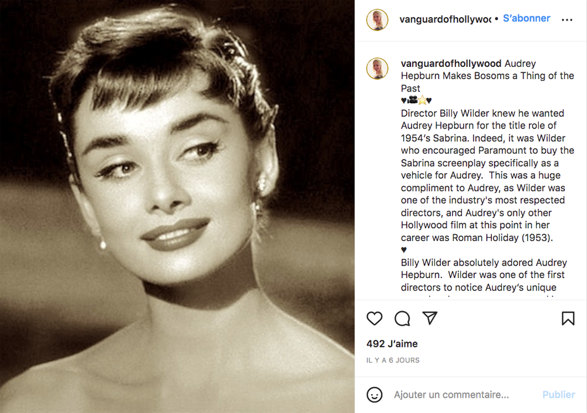587x413 pixels.
Task: Click the IL Y A 6 JOURS timestamp
Action: [x=393, y=360]
